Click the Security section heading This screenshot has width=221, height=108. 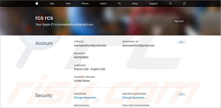pyautogui.click(x=44, y=95)
